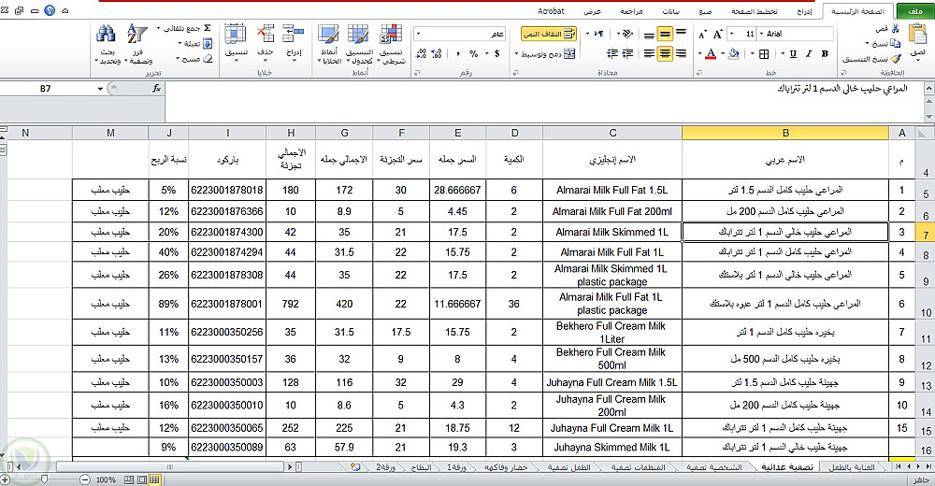
Task: Click the Increase Font Size icon
Action: click(718, 34)
